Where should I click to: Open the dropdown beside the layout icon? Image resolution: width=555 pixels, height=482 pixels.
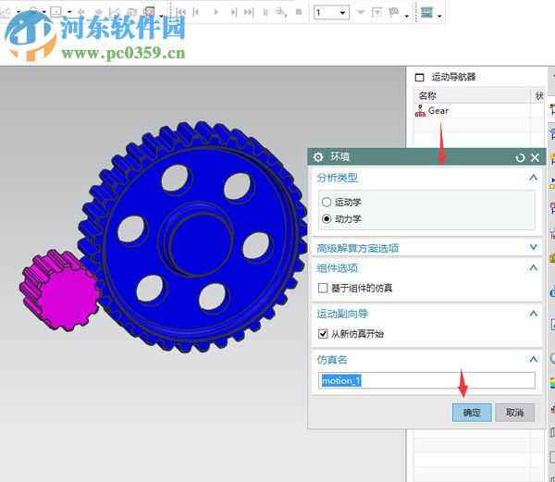[x=439, y=16]
